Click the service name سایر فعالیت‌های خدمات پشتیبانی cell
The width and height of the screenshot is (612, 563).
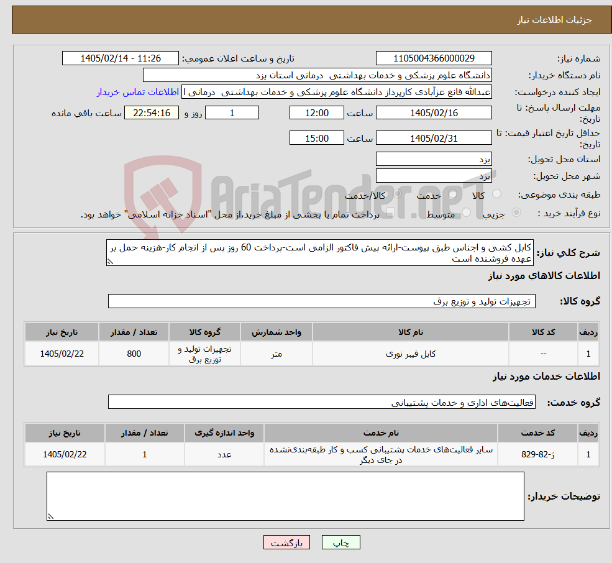click(381, 454)
